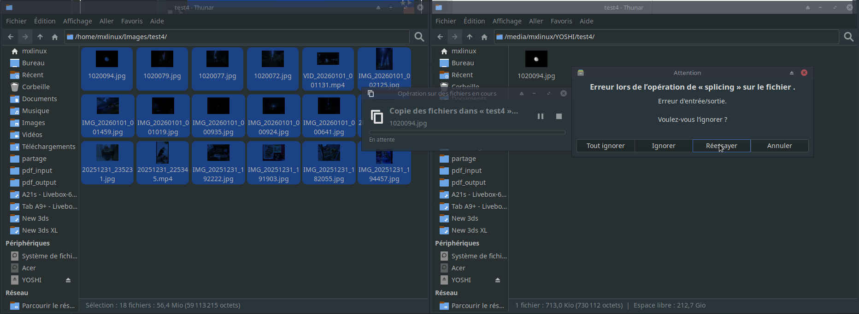859x314 pixels.
Task: Click Ignorer in the error dialog
Action: coord(663,146)
